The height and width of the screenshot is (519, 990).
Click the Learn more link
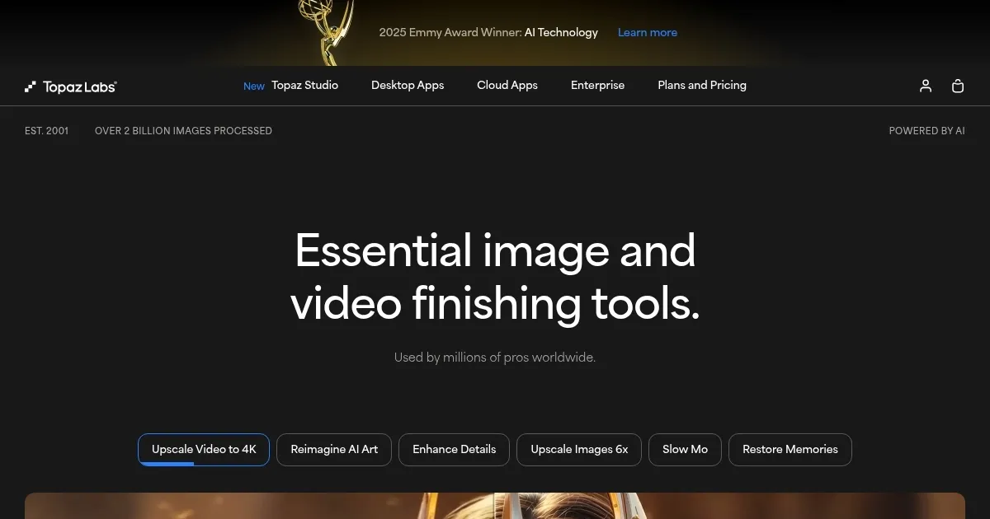coord(648,32)
